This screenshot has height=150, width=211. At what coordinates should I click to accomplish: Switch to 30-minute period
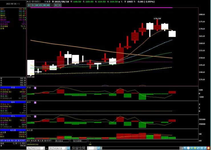44,5
